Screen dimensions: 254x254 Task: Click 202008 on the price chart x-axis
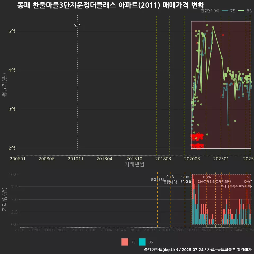click(x=192, y=159)
